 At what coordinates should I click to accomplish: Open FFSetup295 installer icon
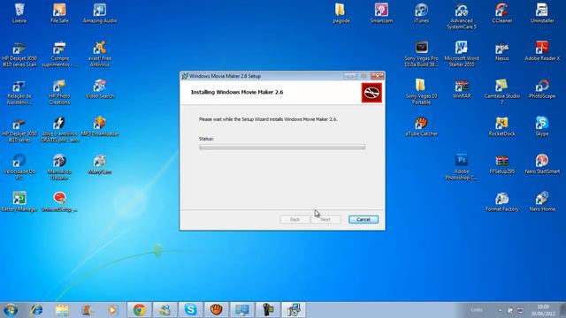[501, 164]
